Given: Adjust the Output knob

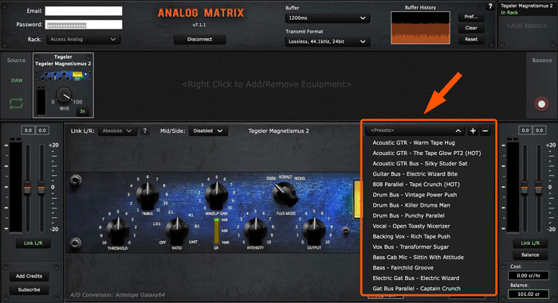Looking at the screenshot, I should (x=314, y=230).
